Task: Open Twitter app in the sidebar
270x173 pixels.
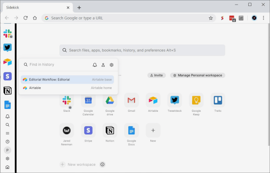Action: [7, 48]
